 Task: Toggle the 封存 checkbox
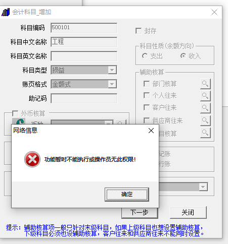pos(139,31)
